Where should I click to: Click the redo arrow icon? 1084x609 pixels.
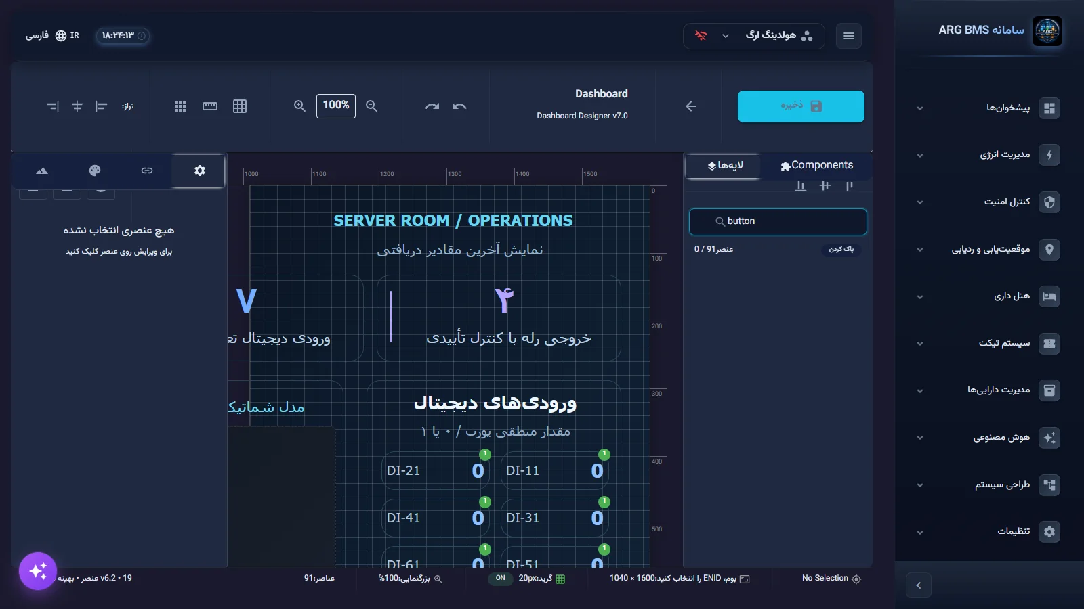click(x=432, y=106)
